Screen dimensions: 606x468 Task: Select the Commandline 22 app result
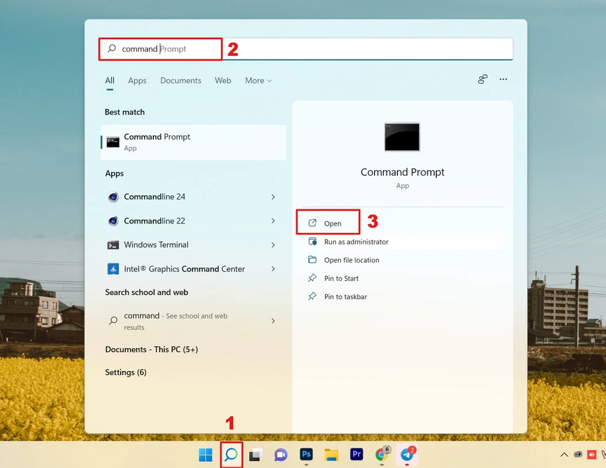tap(193, 221)
